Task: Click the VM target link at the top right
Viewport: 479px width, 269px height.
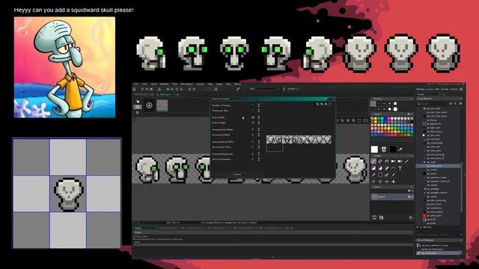Action: tap(437, 89)
